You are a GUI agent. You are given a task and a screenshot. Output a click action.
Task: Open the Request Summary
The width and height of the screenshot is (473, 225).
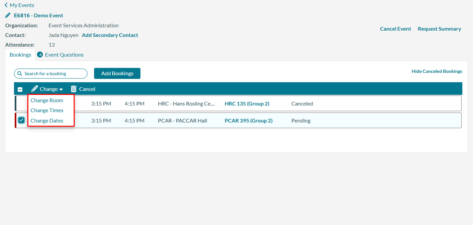(439, 29)
